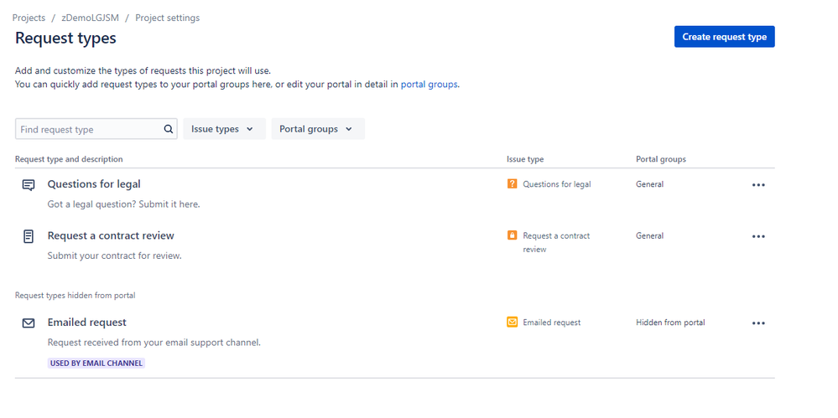This screenshot has width=838, height=418.
Task: Go to Projects breadcrumb
Action: tap(29, 18)
